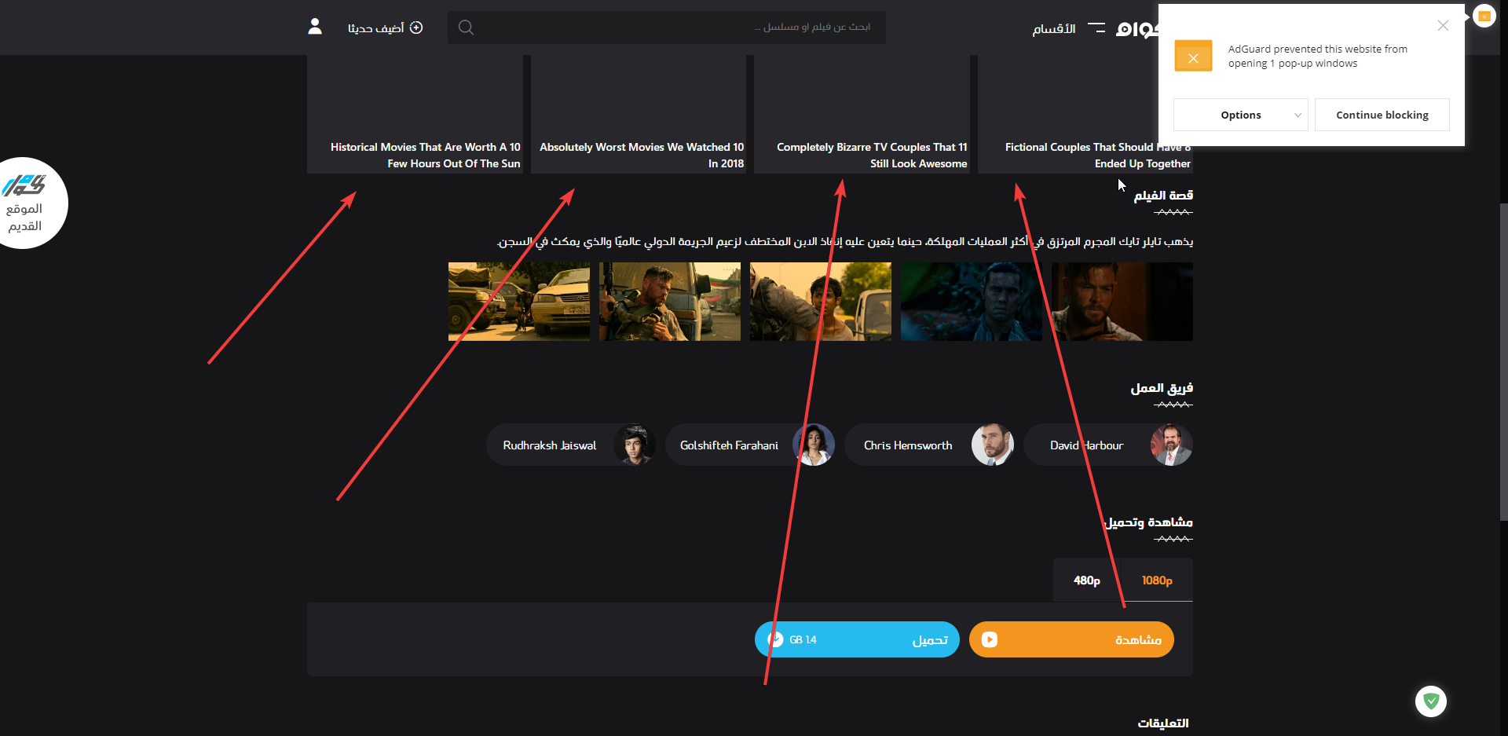Click the Akwam site logo
This screenshot has height=736, width=1508.
[x=1137, y=29]
